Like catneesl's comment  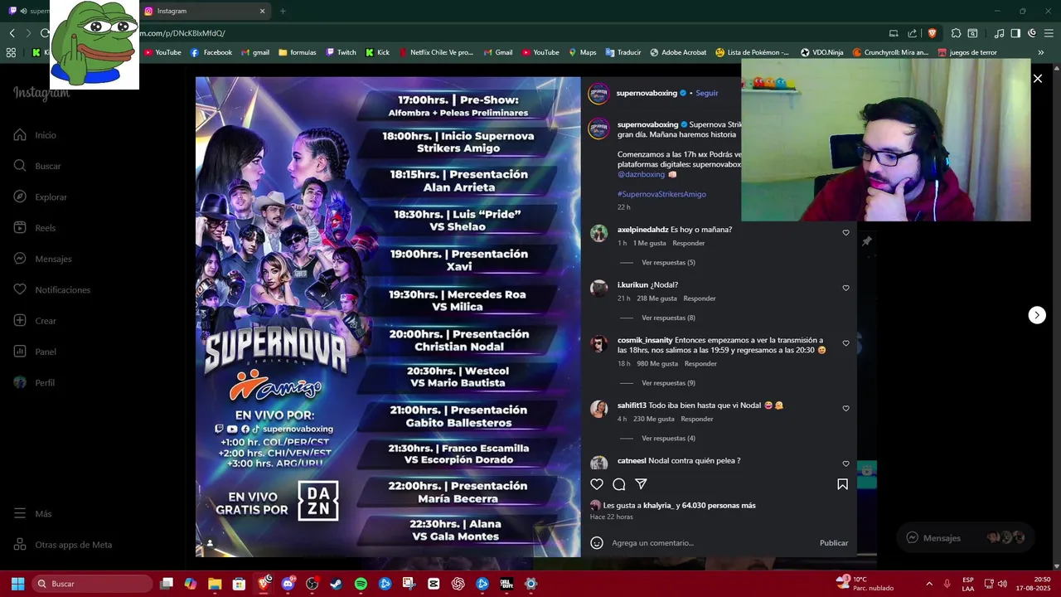(845, 464)
